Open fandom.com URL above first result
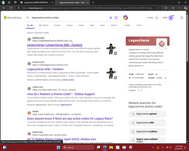Screen dimensions: 189x151 (x=53, y=40)
